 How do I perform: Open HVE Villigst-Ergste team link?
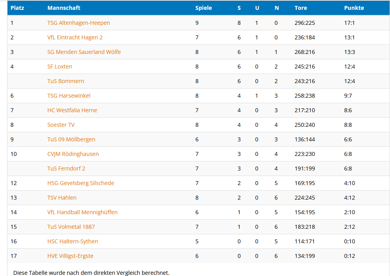coord(70,256)
